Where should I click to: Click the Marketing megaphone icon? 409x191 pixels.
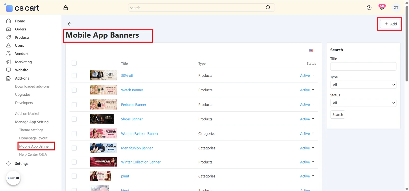pos(8,62)
